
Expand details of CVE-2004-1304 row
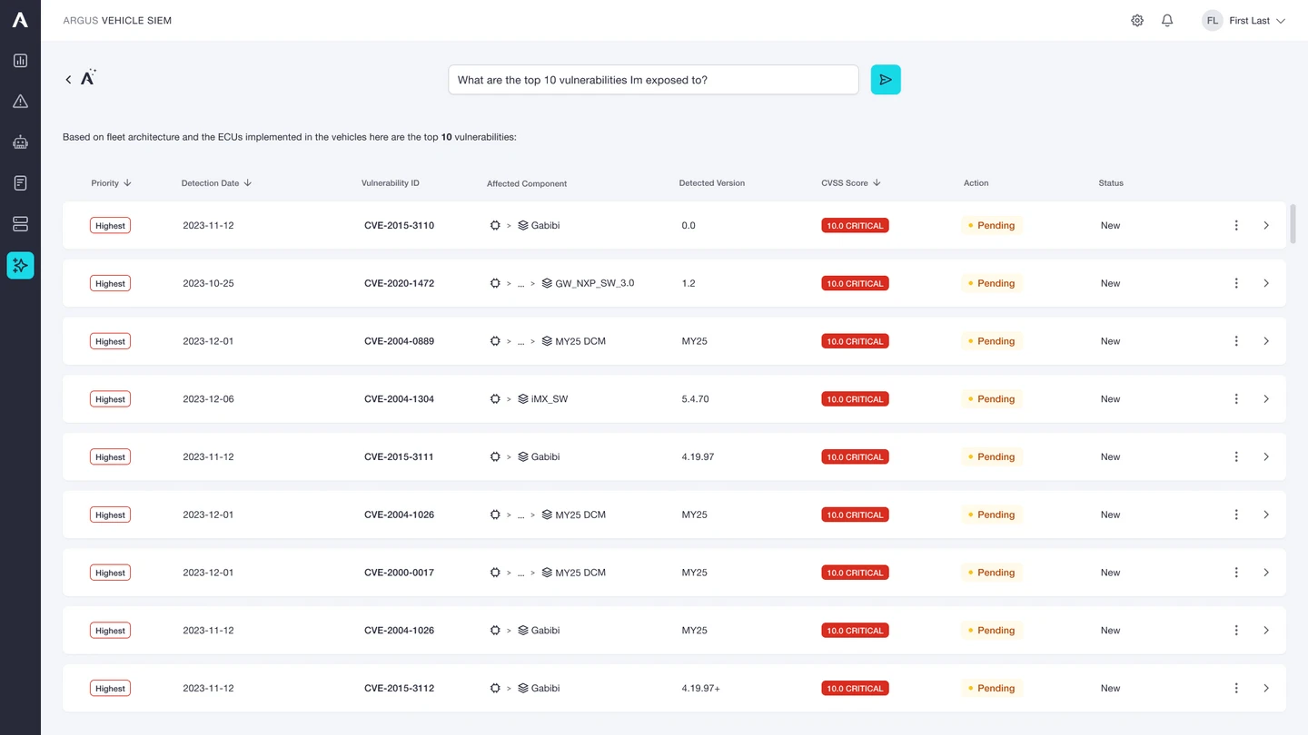1266,399
